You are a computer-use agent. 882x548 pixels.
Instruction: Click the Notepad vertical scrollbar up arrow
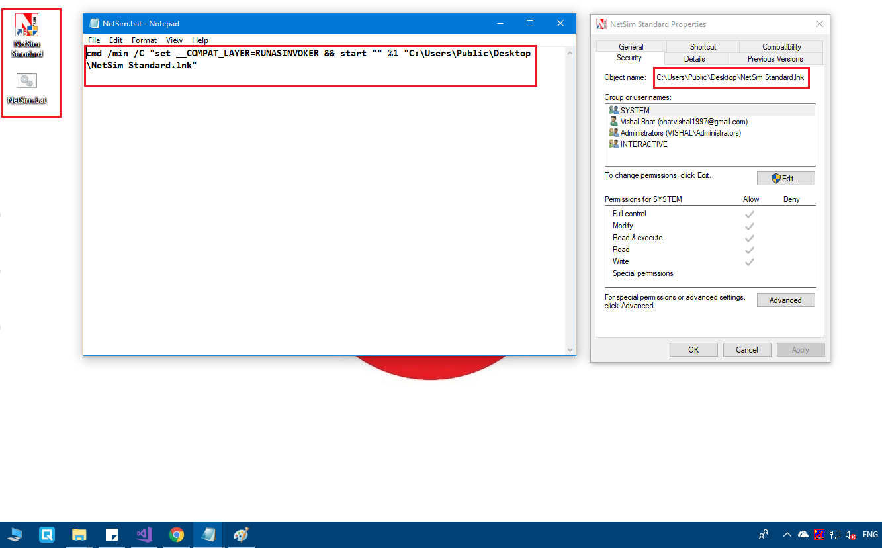pyautogui.click(x=571, y=52)
